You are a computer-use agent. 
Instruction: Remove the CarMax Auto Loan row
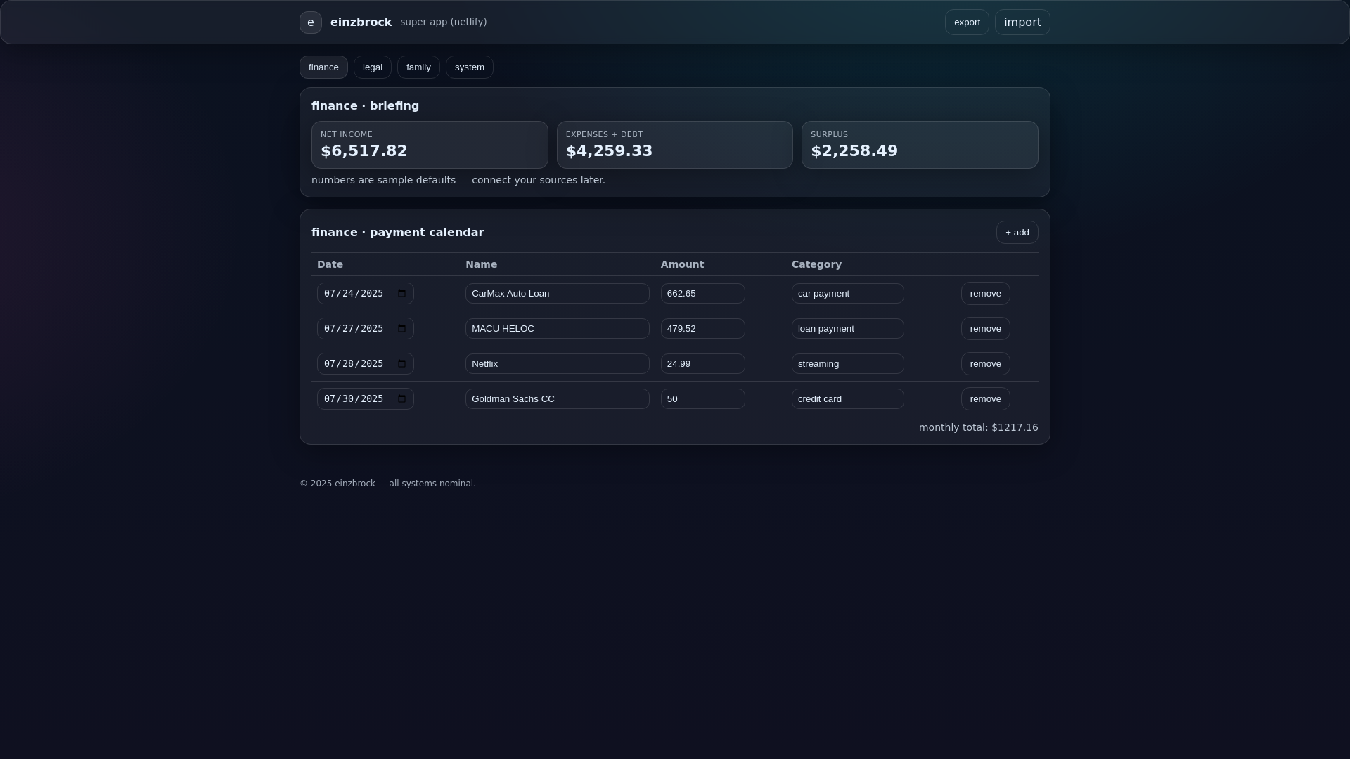pyautogui.click(x=985, y=294)
